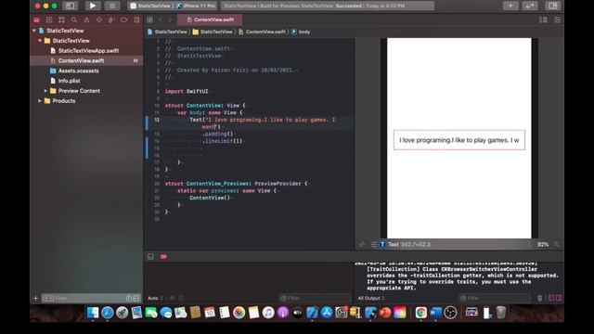This screenshot has width=594, height=334.
Task: Toggle the variables view pane
Action: pyautogui.click(x=551, y=299)
